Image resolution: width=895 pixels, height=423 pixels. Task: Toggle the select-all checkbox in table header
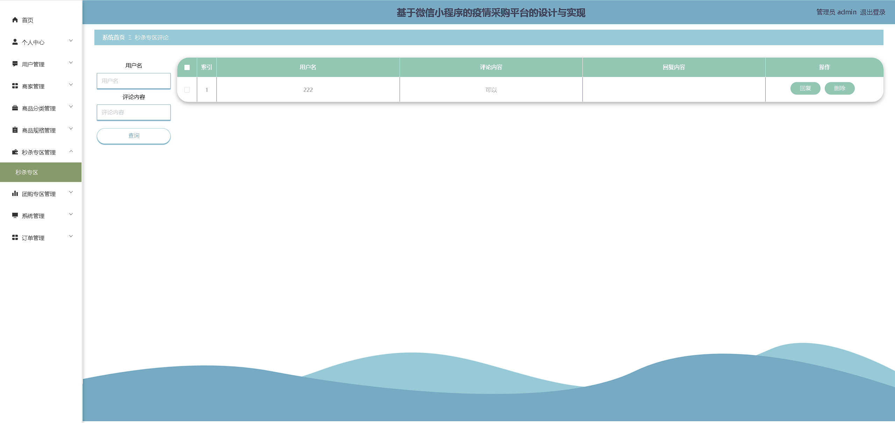point(187,67)
